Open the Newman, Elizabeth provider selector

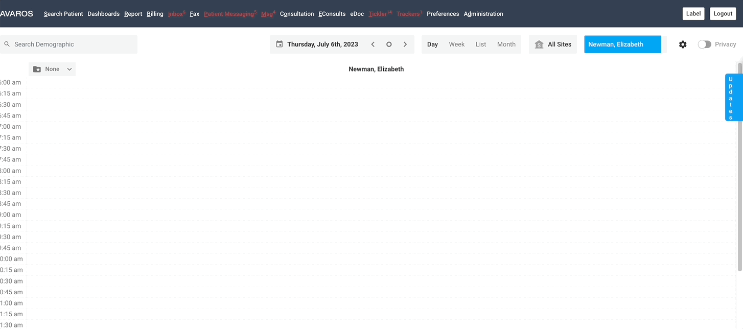[x=622, y=44]
